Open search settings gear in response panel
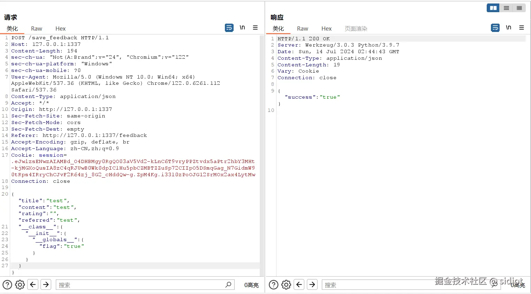The height and width of the screenshot is (294, 531). pyautogui.click(x=286, y=285)
